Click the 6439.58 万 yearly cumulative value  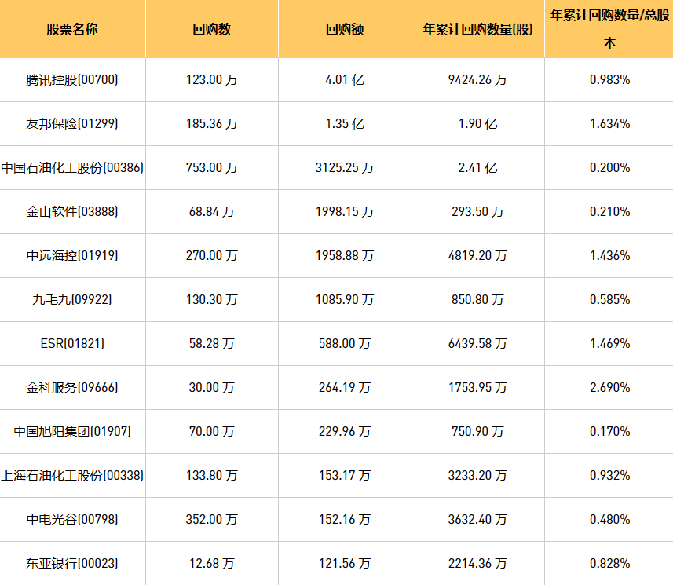click(477, 343)
